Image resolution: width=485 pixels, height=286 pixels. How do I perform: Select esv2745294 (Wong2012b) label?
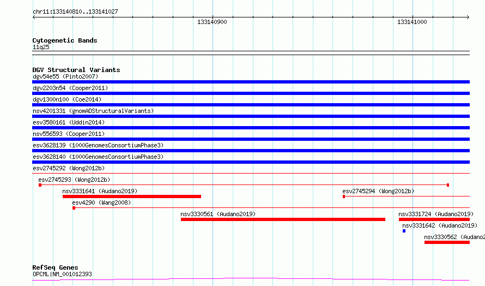pyautogui.click(x=378, y=191)
